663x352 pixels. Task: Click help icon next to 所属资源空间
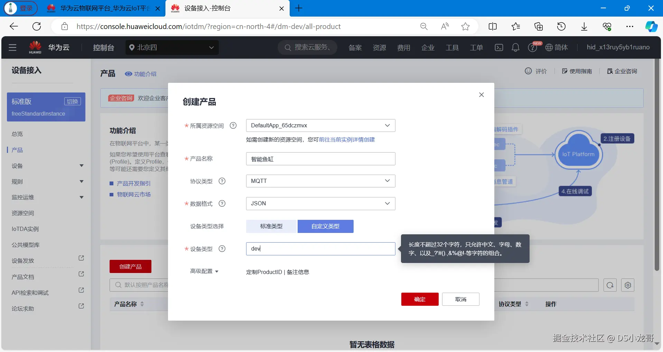click(233, 126)
